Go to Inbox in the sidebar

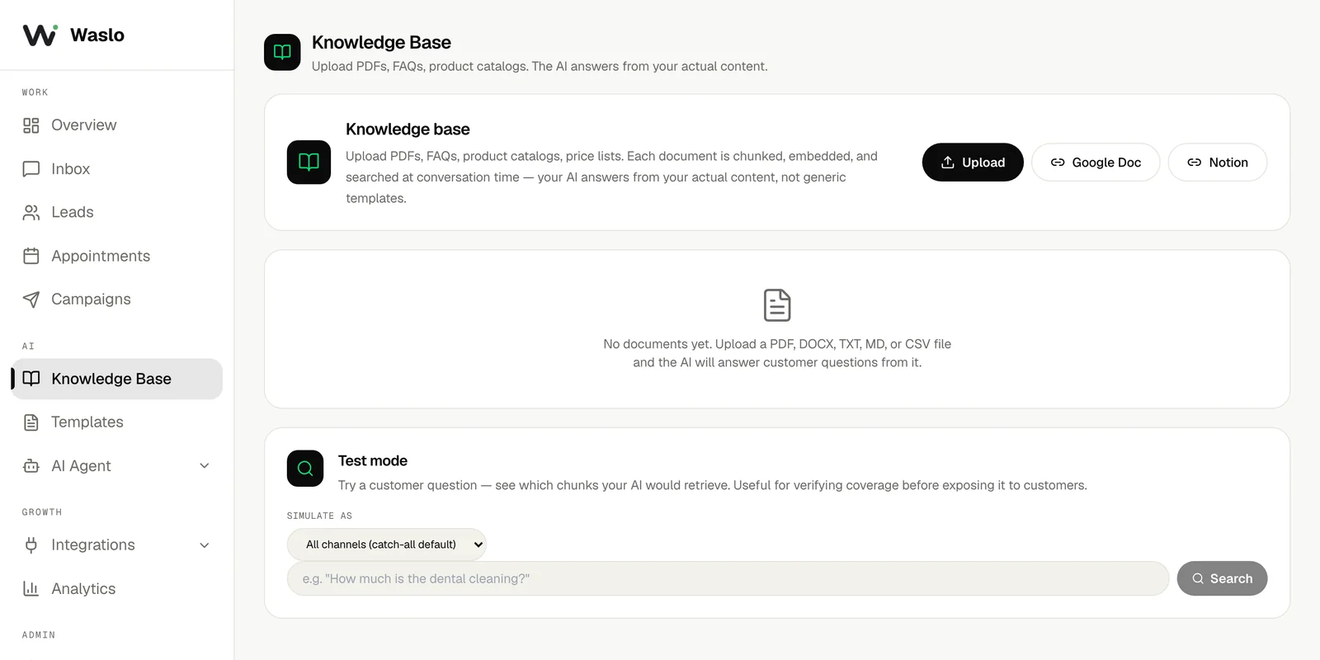tap(116, 169)
